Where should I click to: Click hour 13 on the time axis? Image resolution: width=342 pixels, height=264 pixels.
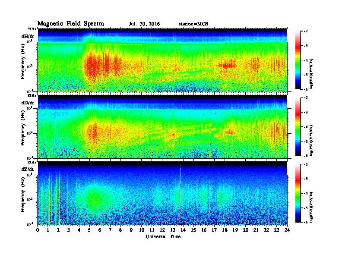point(173,230)
